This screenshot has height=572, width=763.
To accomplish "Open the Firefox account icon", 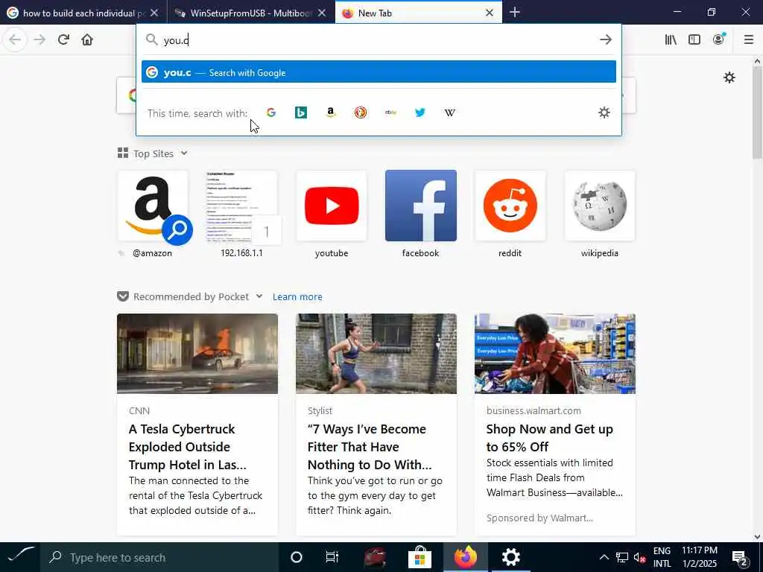I will (718, 39).
